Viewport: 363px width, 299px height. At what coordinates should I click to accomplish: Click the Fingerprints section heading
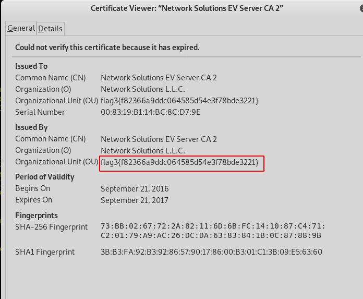[x=37, y=216]
